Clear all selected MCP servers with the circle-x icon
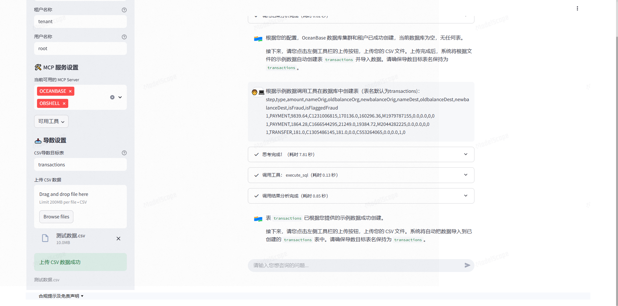The image size is (618, 306). (112, 97)
